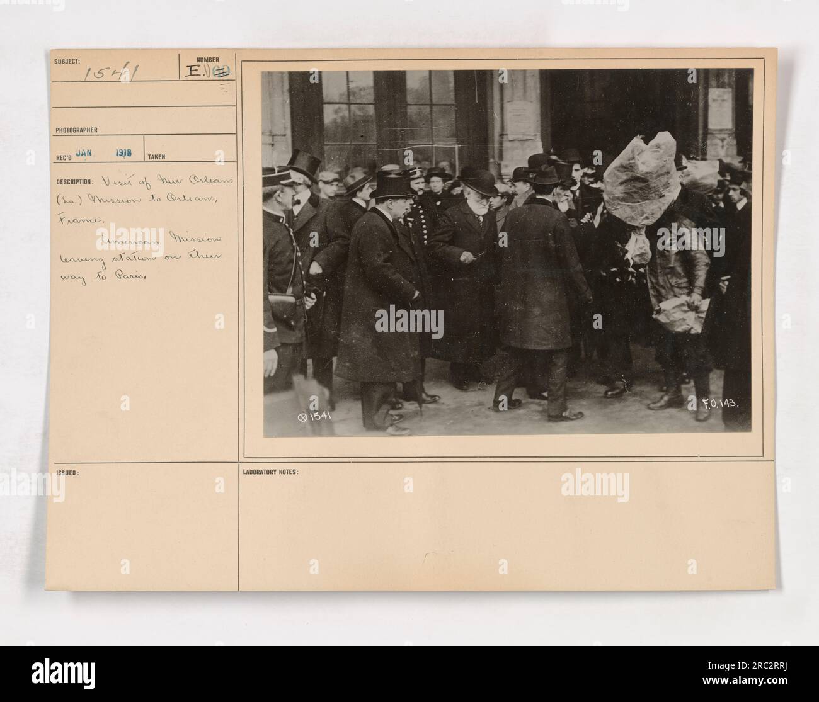This screenshot has width=819, height=702.
Task: Click the 'JAN 1918' received date stamp
Action: click(x=105, y=152)
